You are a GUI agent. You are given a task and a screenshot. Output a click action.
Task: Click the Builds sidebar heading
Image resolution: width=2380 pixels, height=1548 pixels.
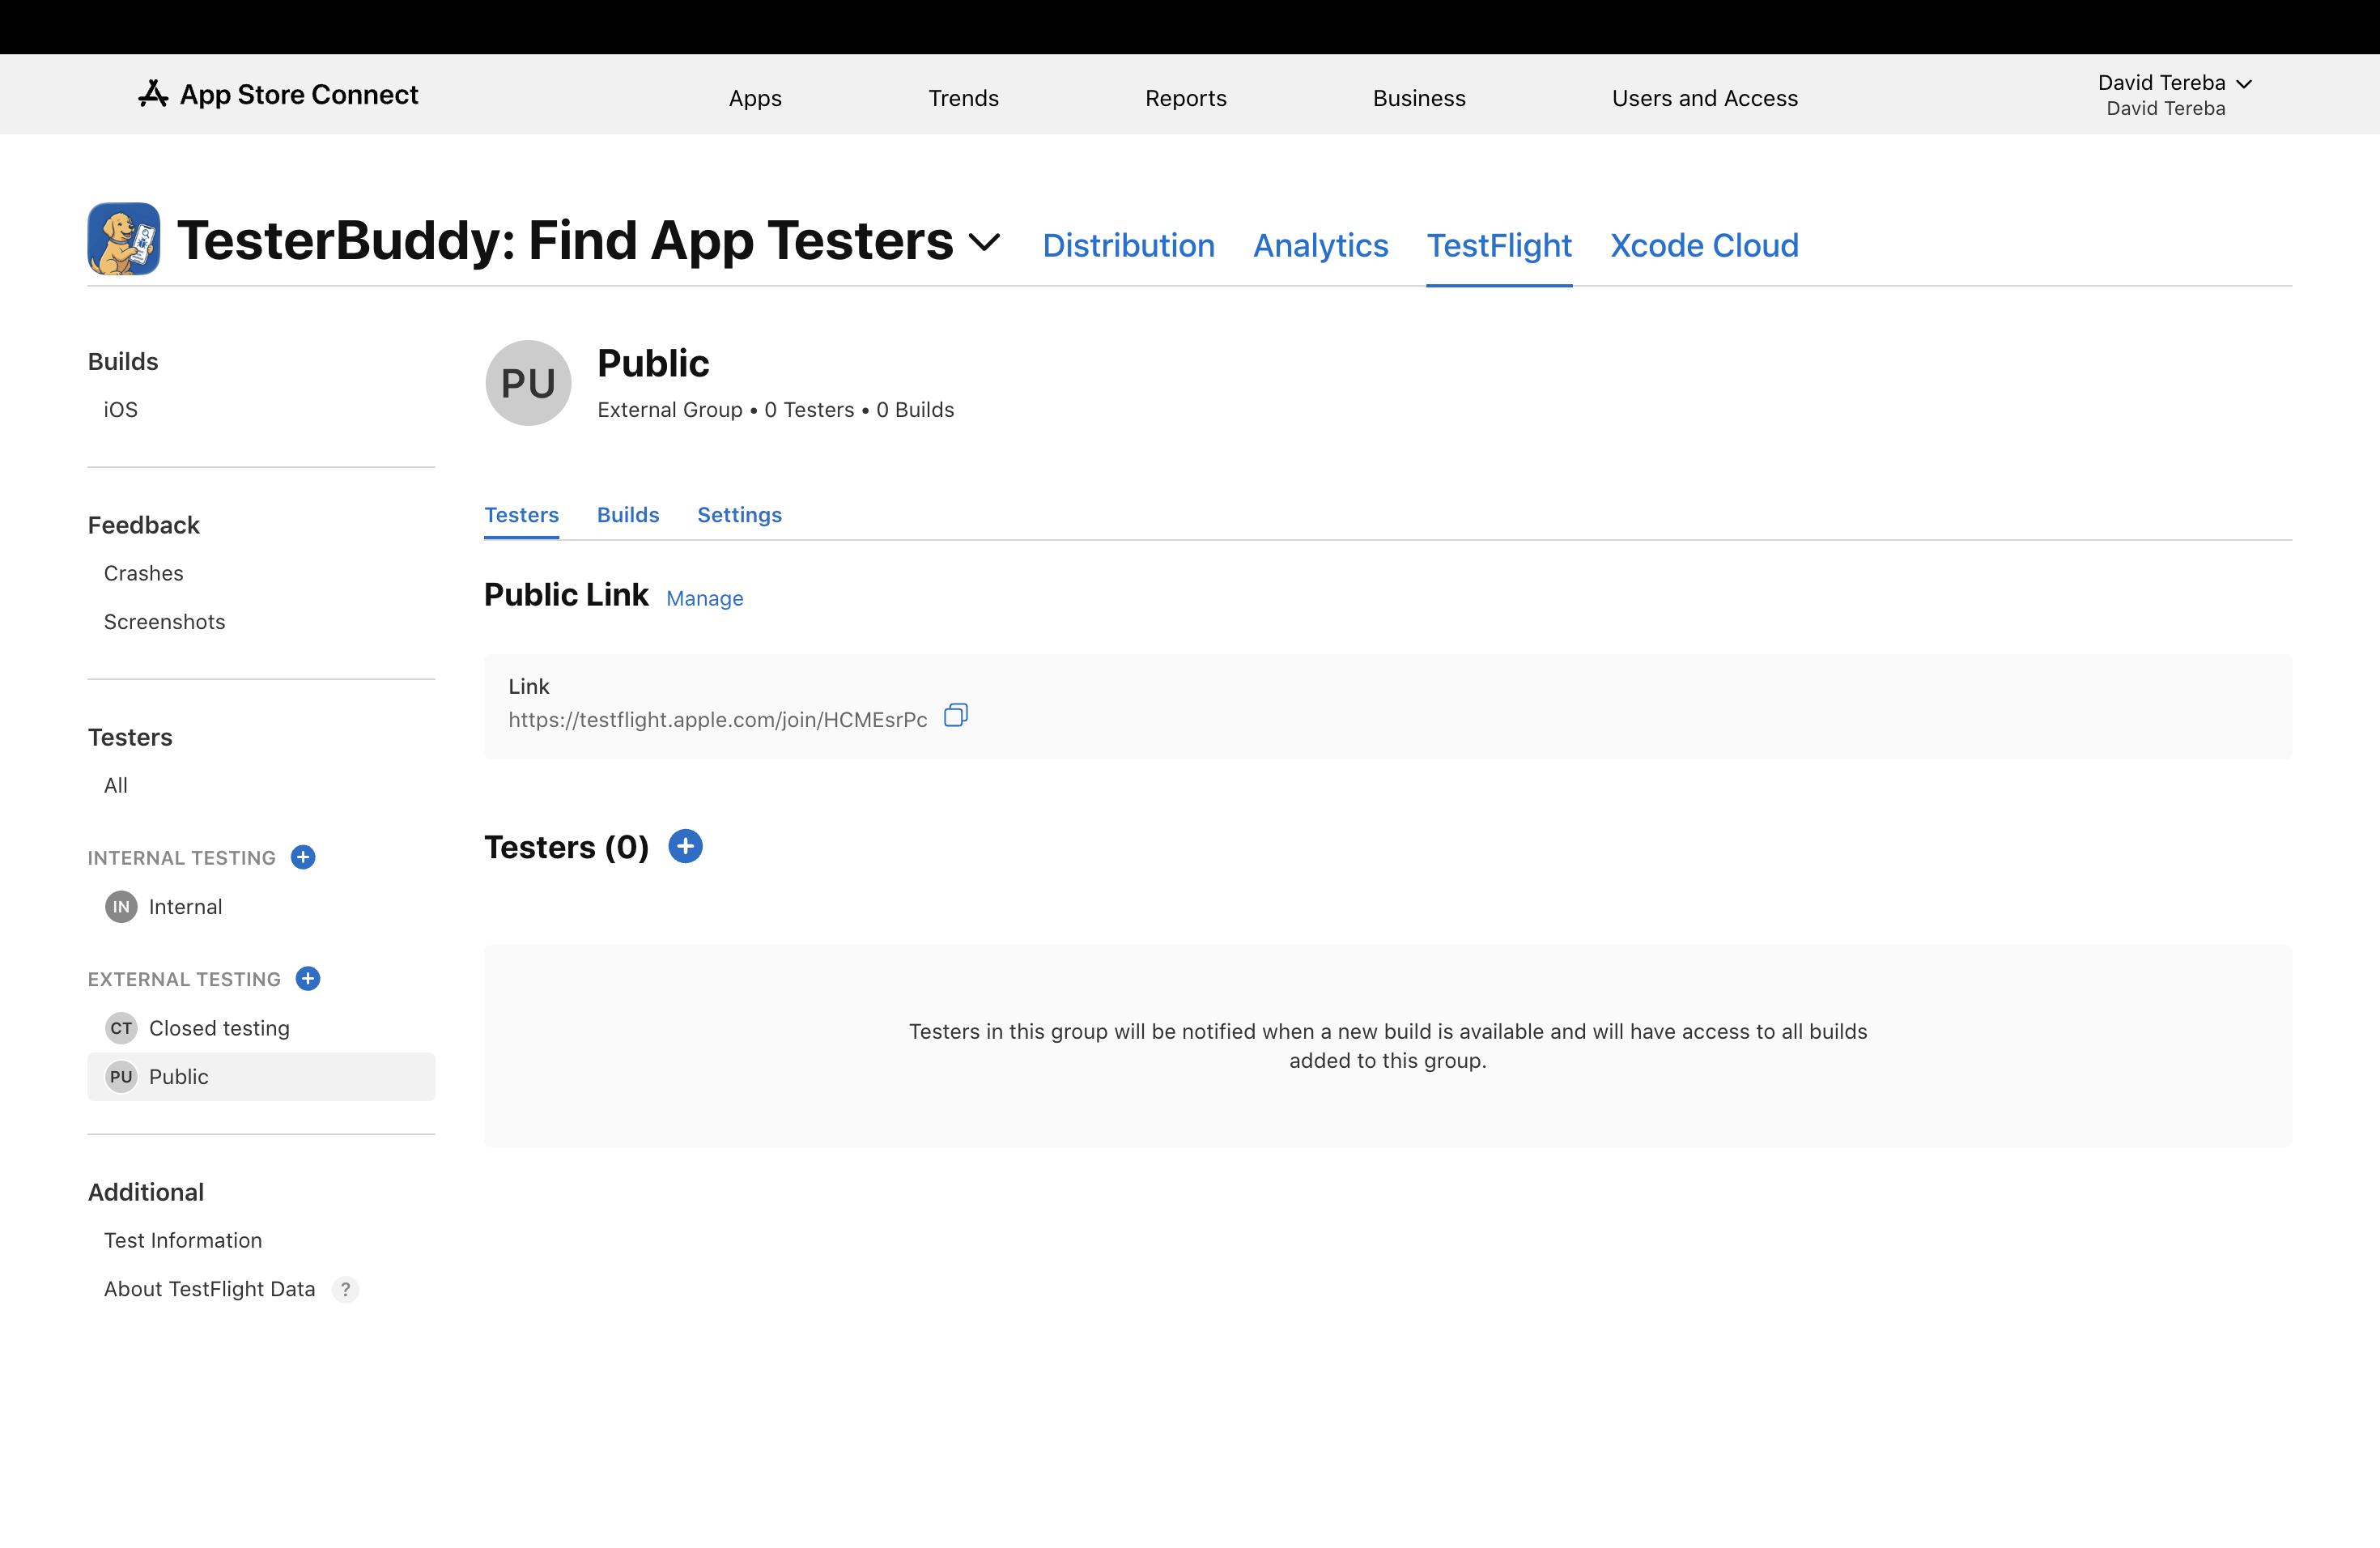123,362
